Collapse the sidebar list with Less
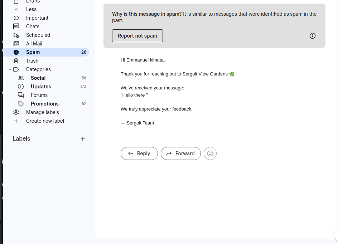The height and width of the screenshot is (244, 338). (x=31, y=9)
